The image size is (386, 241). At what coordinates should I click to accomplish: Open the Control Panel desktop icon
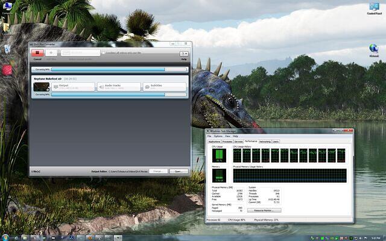pos(374,8)
